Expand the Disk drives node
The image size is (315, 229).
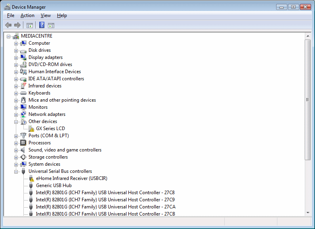coord(16,51)
